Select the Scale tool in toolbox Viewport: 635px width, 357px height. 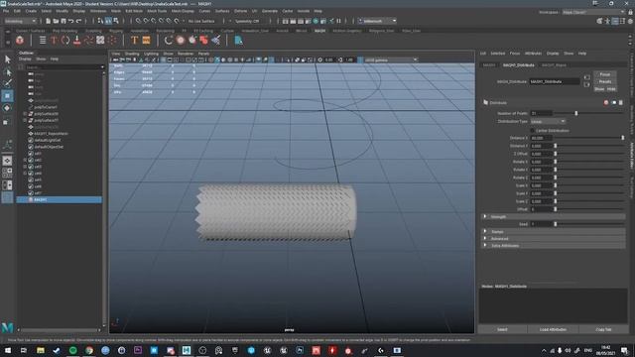(7, 121)
